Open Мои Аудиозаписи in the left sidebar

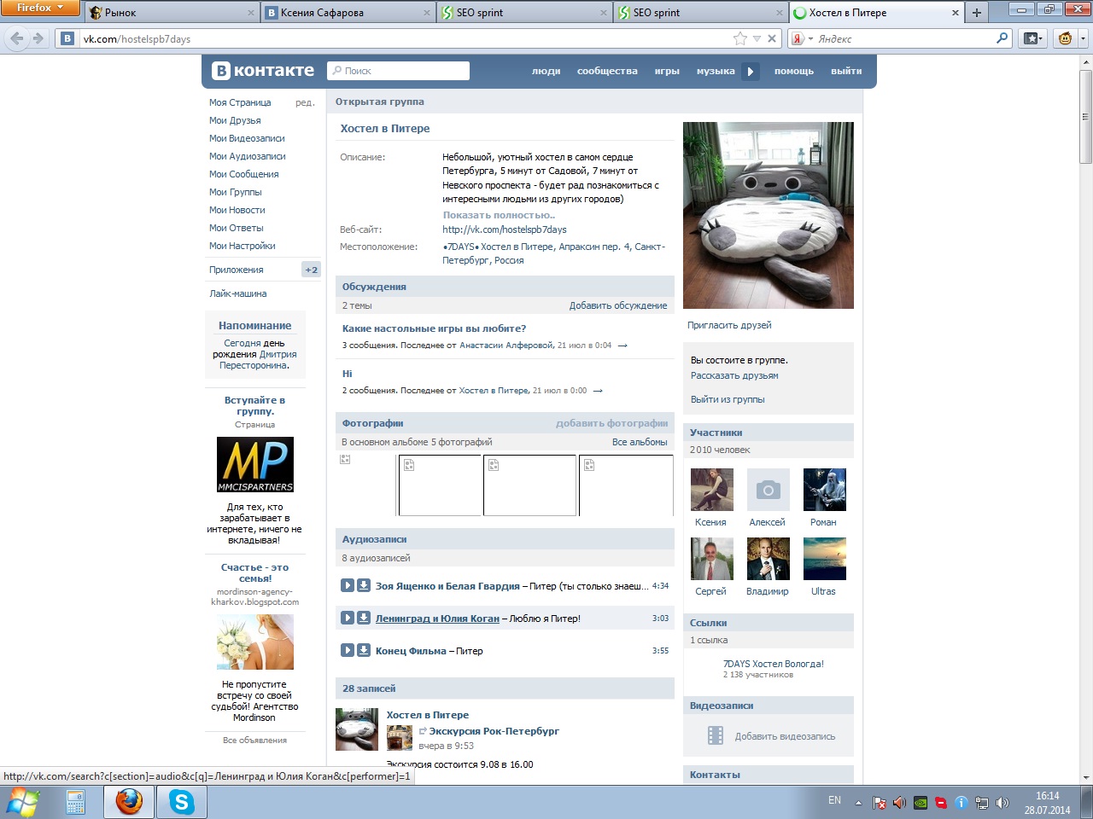[x=248, y=156]
